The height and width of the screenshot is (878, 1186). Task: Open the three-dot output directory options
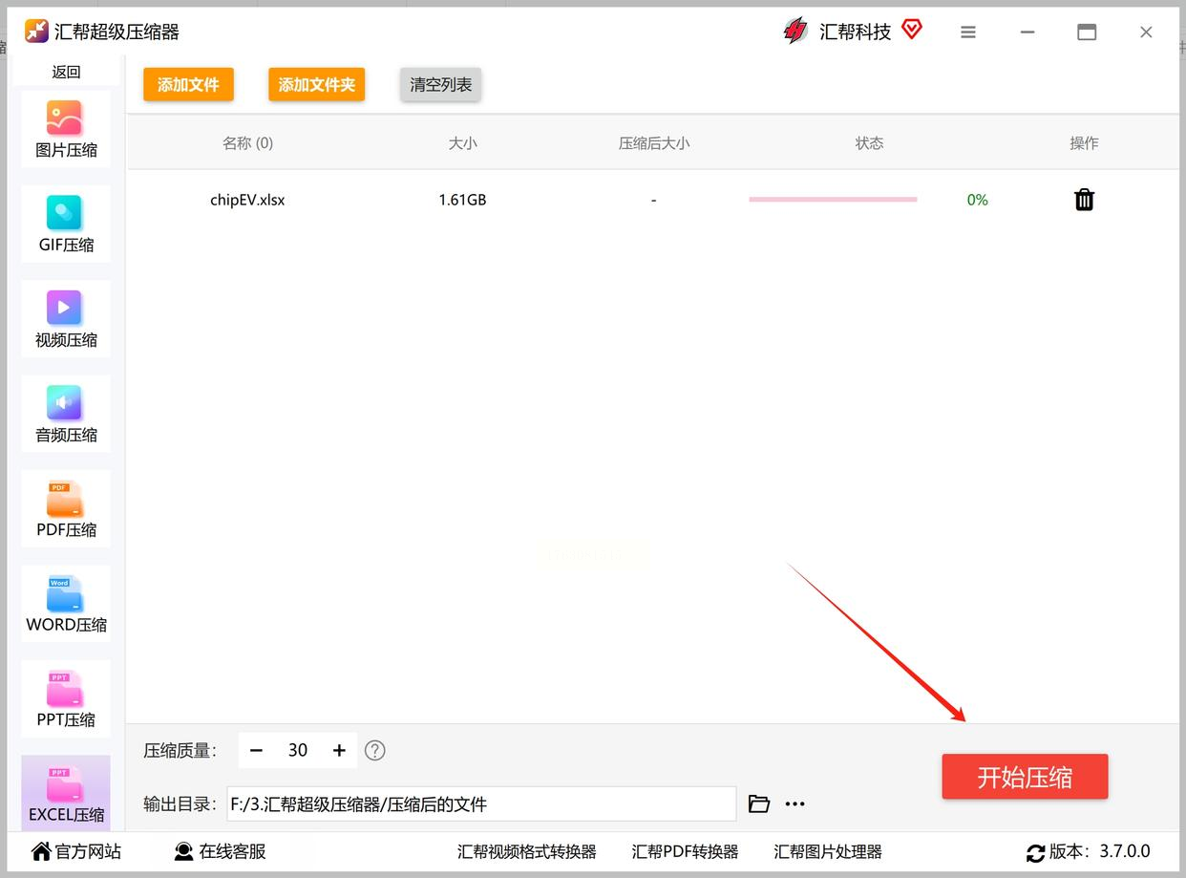coord(794,804)
